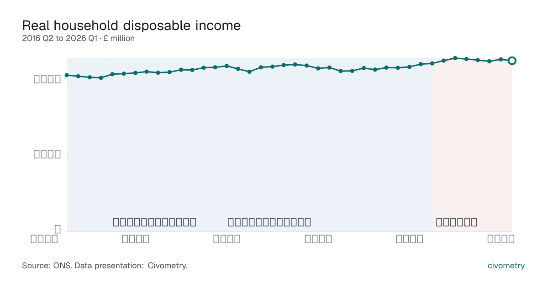
Task: Click the center annotation label above the x-axis
Action: [x=269, y=222]
